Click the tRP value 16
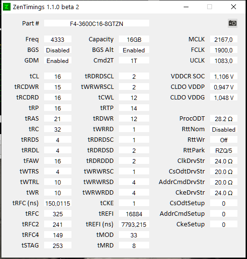This screenshot has height=259, width=247. [58, 108]
